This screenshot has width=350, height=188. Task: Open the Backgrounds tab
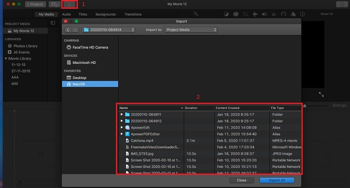point(105,14)
